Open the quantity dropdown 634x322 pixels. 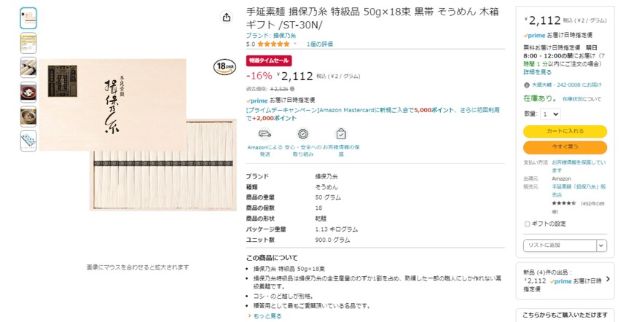pyautogui.click(x=551, y=114)
